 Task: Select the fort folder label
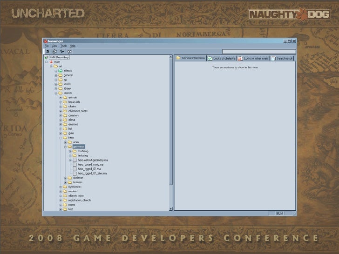tap(70, 129)
